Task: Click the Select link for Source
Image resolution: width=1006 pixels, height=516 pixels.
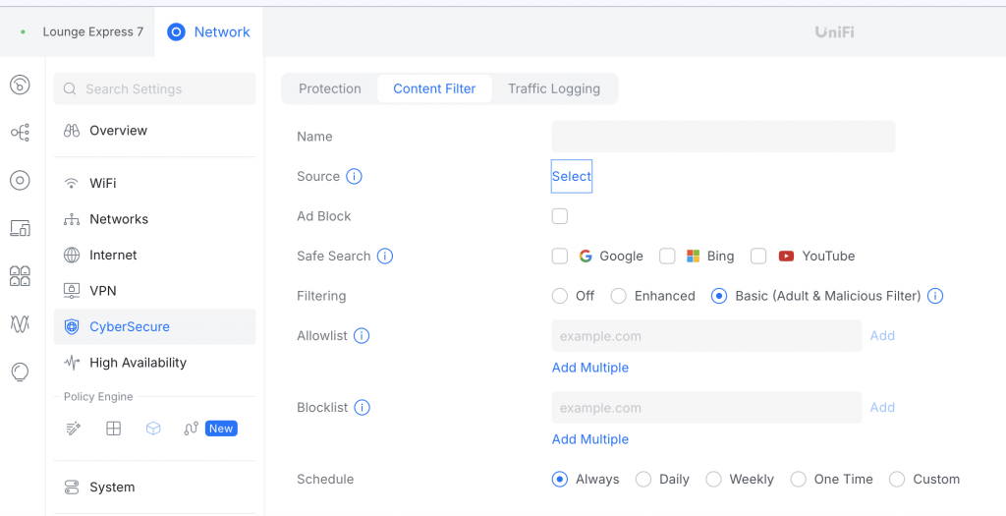Action: [572, 177]
